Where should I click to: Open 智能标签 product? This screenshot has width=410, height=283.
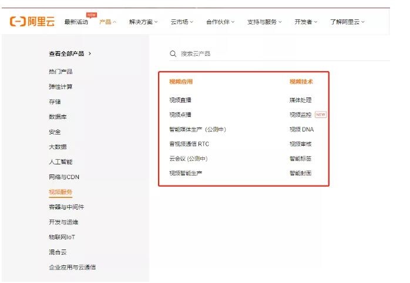300,159
